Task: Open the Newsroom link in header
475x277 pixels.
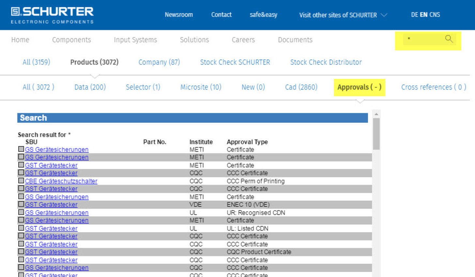Action: click(179, 15)
